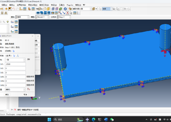The height and width of the screenshot is (122, 171).
Task: Select the shaded render style cube icon
Action: coord(48,9)
